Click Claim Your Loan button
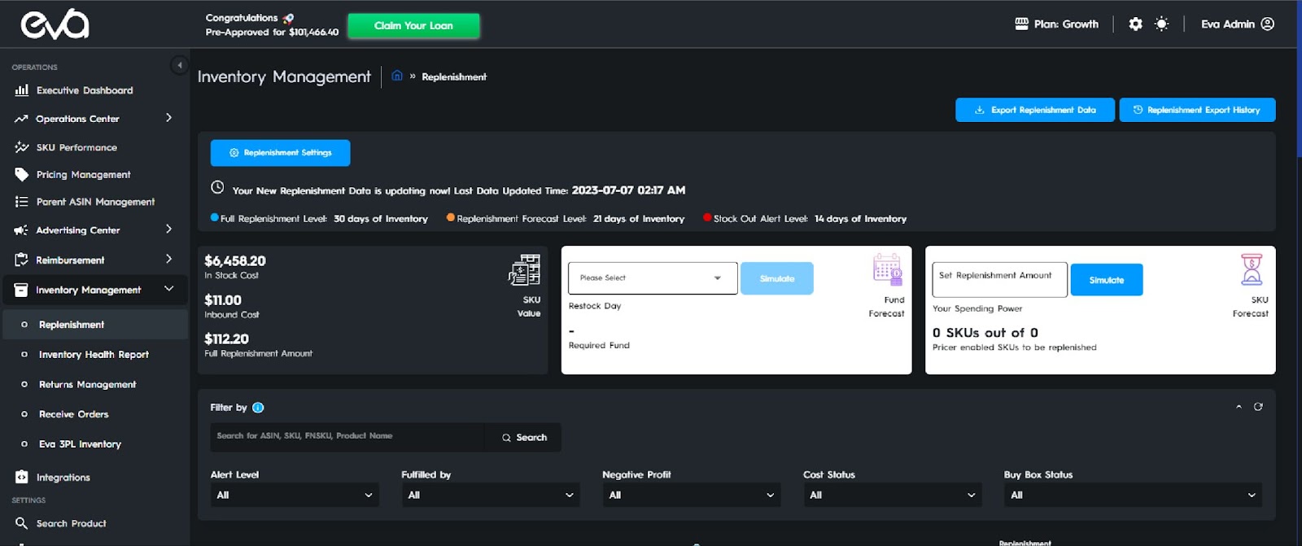The width and height of the screenshot is (1302, 546). [413, 25]
